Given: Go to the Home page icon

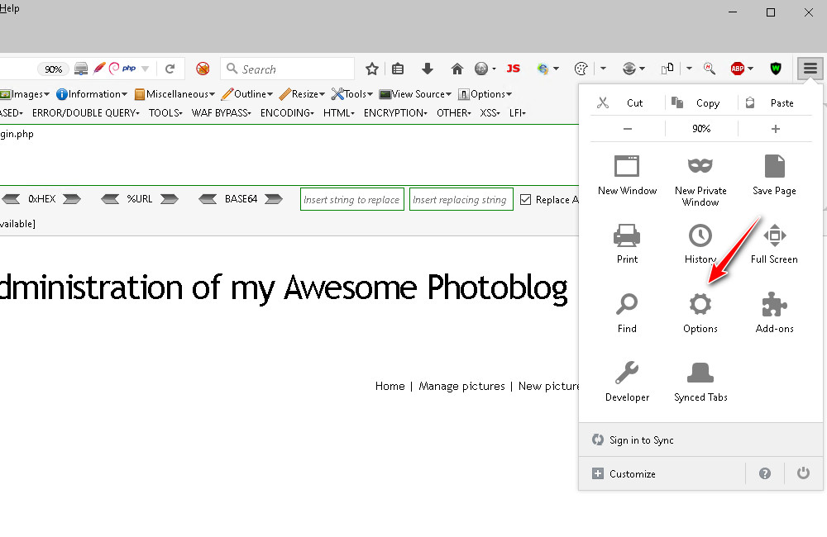Looking at the screenshot, I should point(457,69).
